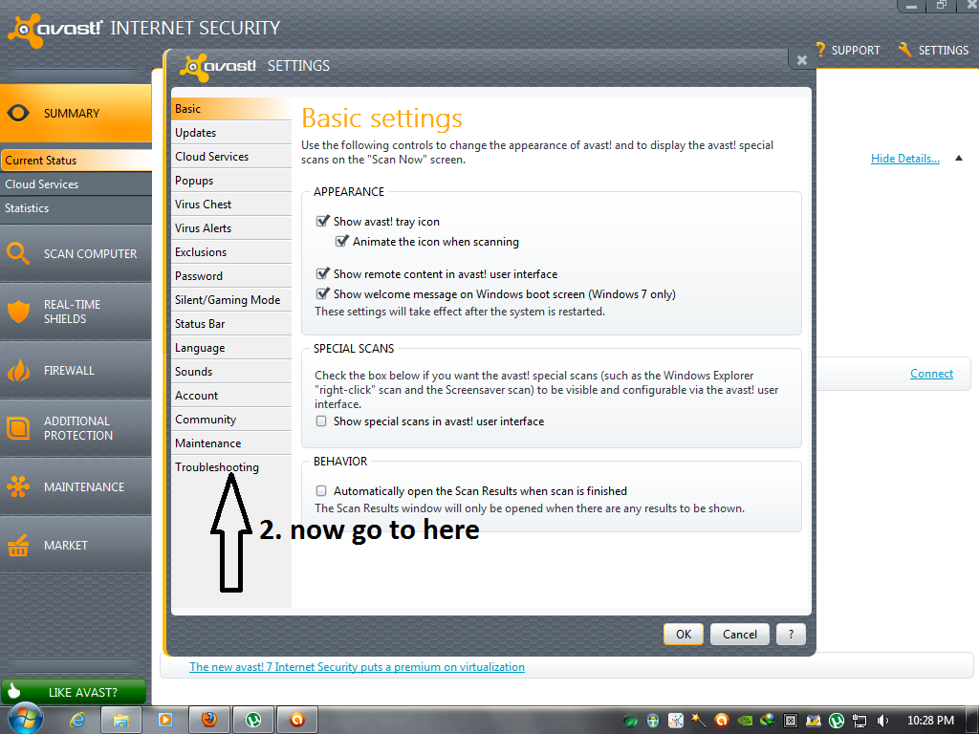The width and height of the screenshot is (979, 734).
Task: Collapse details with the triangle arrow
Action: (958, 158)
